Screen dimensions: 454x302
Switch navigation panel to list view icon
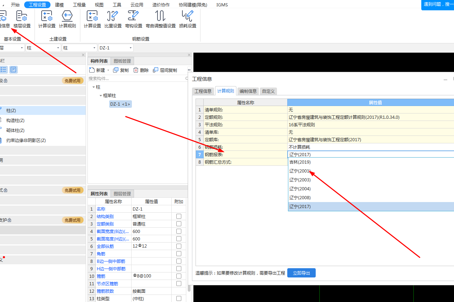[x=4, y=69]
